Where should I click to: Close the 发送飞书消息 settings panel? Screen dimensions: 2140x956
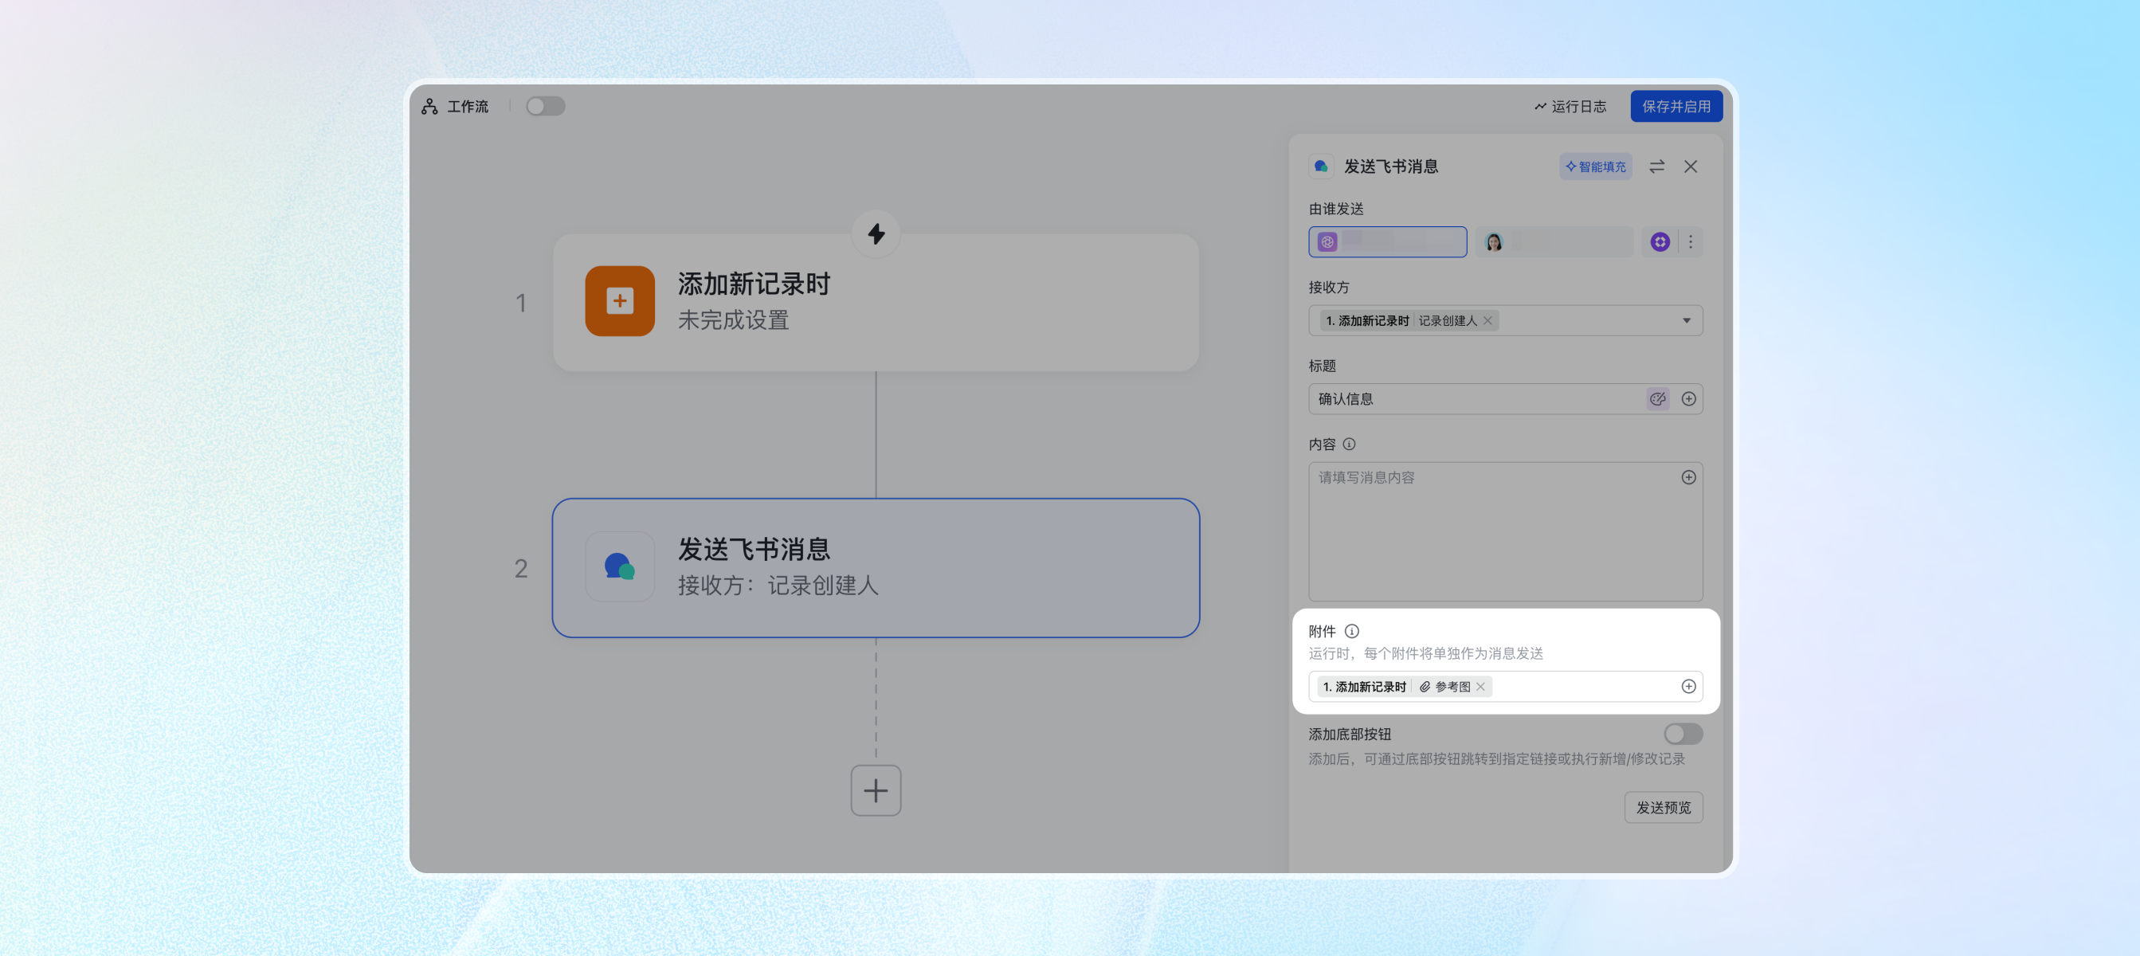click(1691, 167)
